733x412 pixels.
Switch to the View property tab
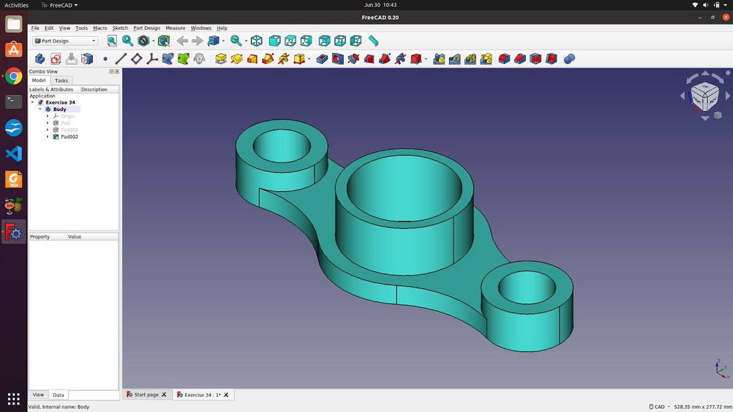[38, 395]
